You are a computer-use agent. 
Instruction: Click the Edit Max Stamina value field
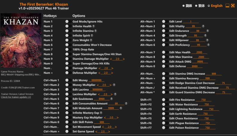pos(201,57)
